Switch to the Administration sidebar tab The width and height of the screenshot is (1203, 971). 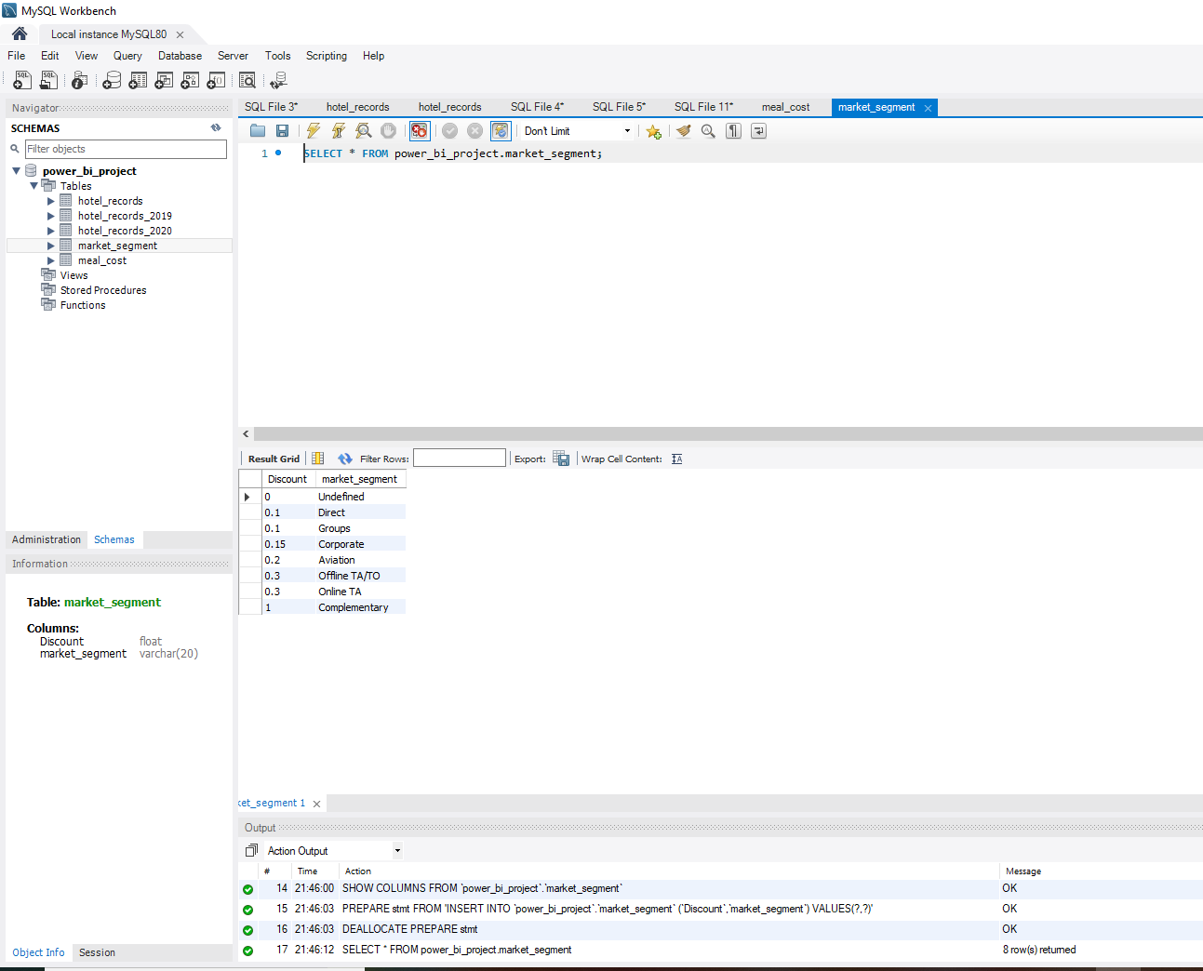pos(46,539)
